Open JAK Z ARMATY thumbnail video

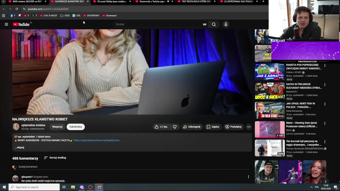tap(270, 72)
